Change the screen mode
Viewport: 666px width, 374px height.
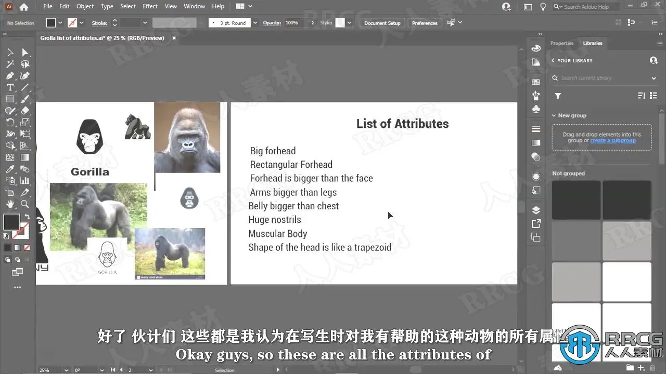click(x=17, y=271)
